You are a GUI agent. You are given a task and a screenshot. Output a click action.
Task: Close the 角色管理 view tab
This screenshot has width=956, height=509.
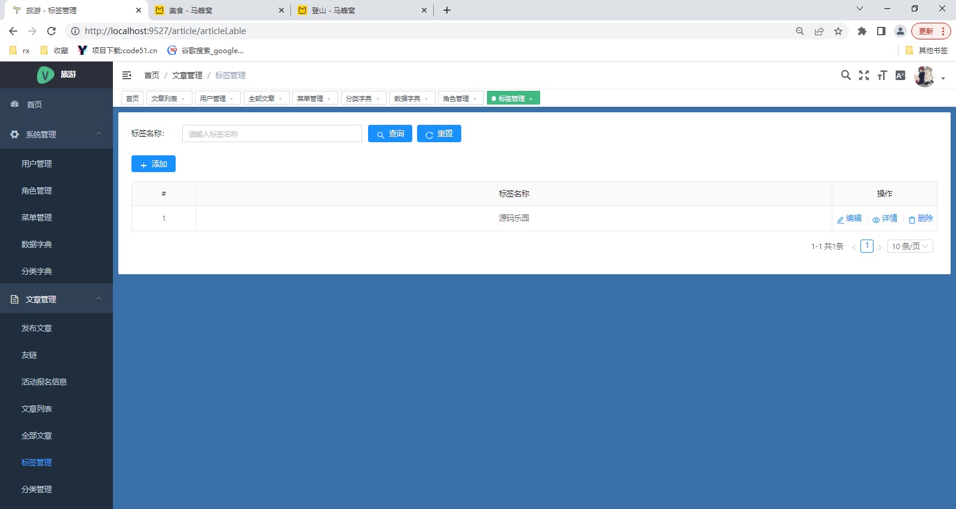[x=474, y=99]
